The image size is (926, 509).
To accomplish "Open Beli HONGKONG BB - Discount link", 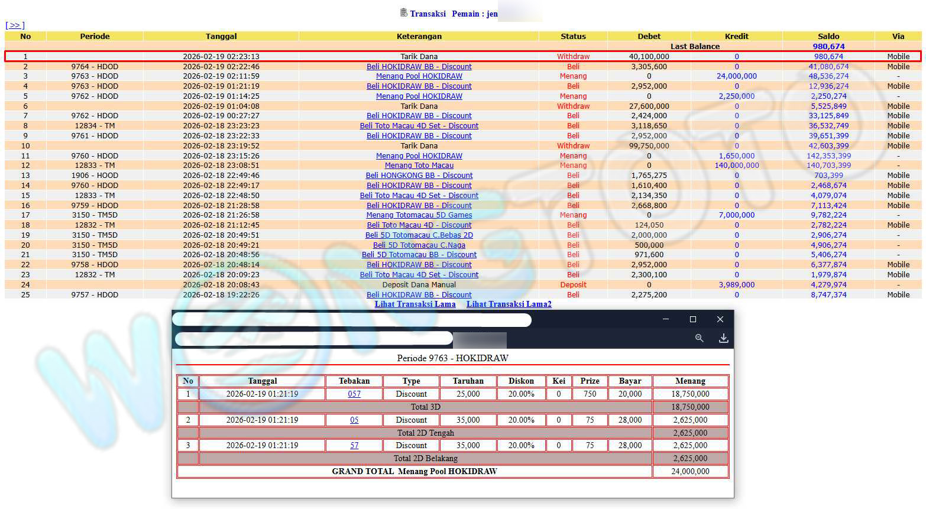I will pyautogui.click(x=419, y=176).
